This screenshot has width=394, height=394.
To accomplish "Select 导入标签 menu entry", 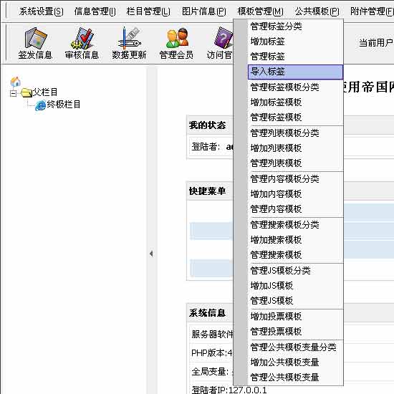I will point(295,72).
